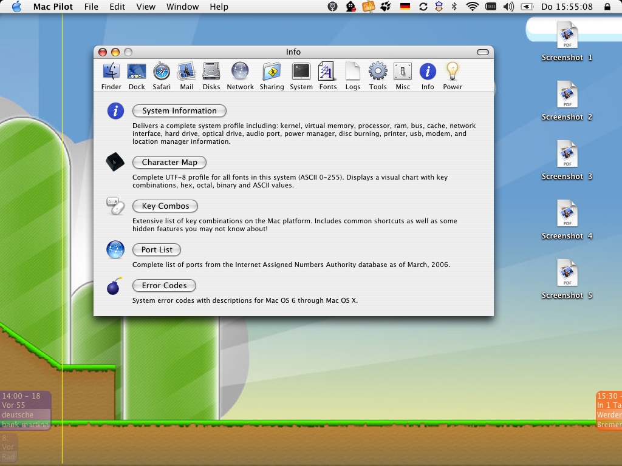Open the Power lightbulb pane
The width and height of the screenshot is (622, 466).
[x=453, y=76]
